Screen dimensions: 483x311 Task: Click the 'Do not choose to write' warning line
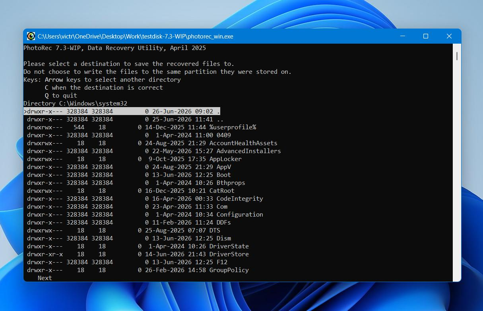pyautogui.click(x=157, y=72)
